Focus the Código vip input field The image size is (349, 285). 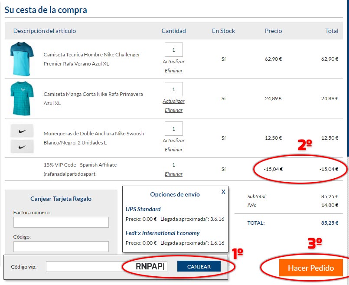pos(106,266)
